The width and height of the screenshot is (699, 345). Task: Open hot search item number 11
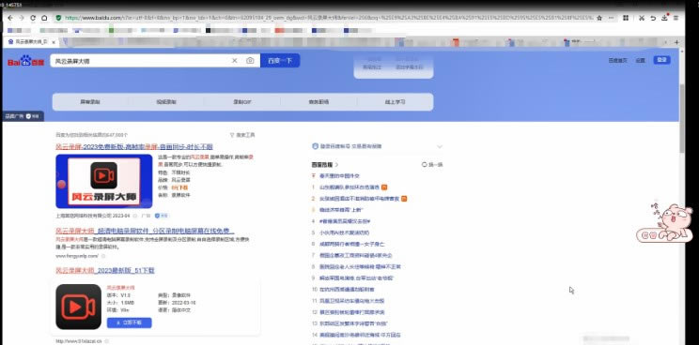pyautogui.click(x=351, y=301)
